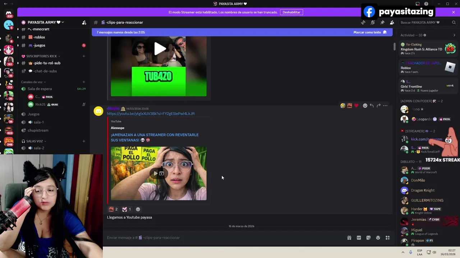Open the emoji picker

pos(378,238)
